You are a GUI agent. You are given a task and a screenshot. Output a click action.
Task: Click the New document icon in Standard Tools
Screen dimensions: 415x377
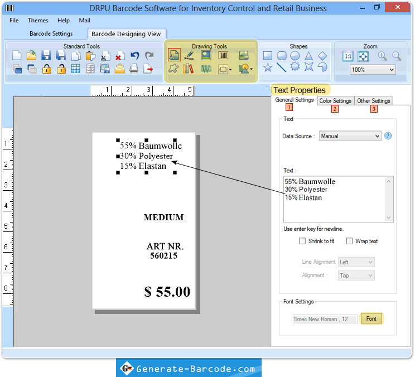pyautogui.click(x=17, y=56)
